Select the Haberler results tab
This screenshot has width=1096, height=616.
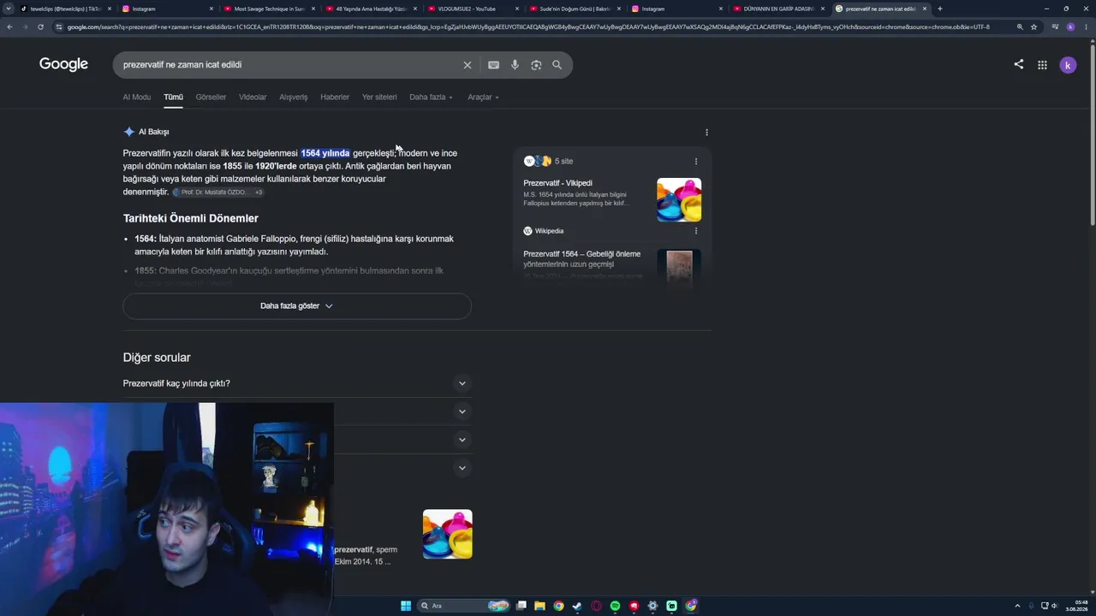coord(335,97)
